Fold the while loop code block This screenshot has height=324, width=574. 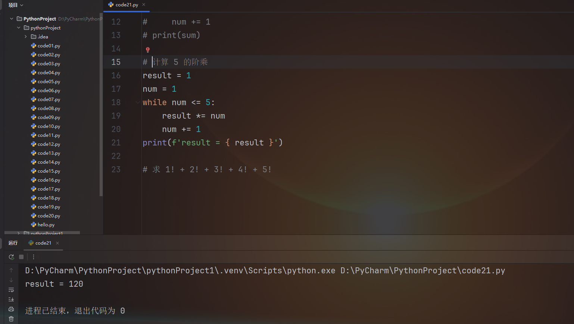click(138, 102)
